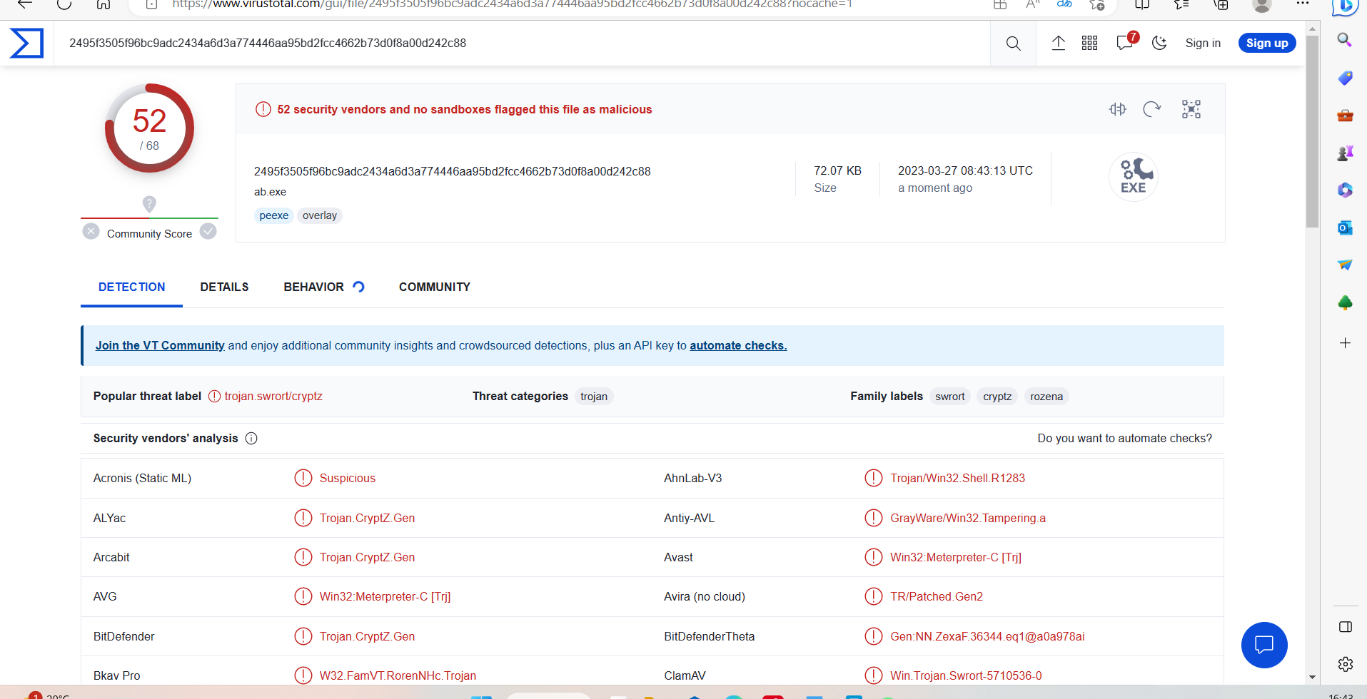The width and height of the screenshot is (1367, 699).
Task: Click the plus icon to customize Edge sidebar
Action: click(1345, 343)
